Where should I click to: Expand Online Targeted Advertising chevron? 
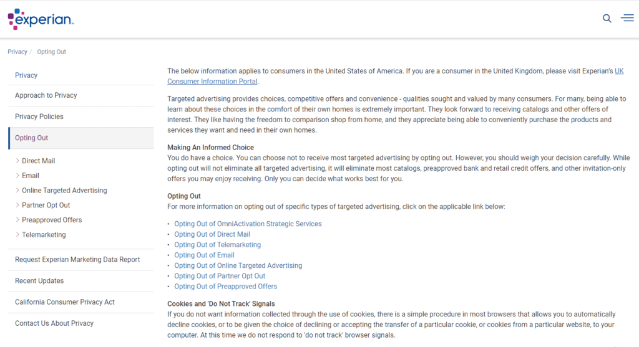(17, 190)
